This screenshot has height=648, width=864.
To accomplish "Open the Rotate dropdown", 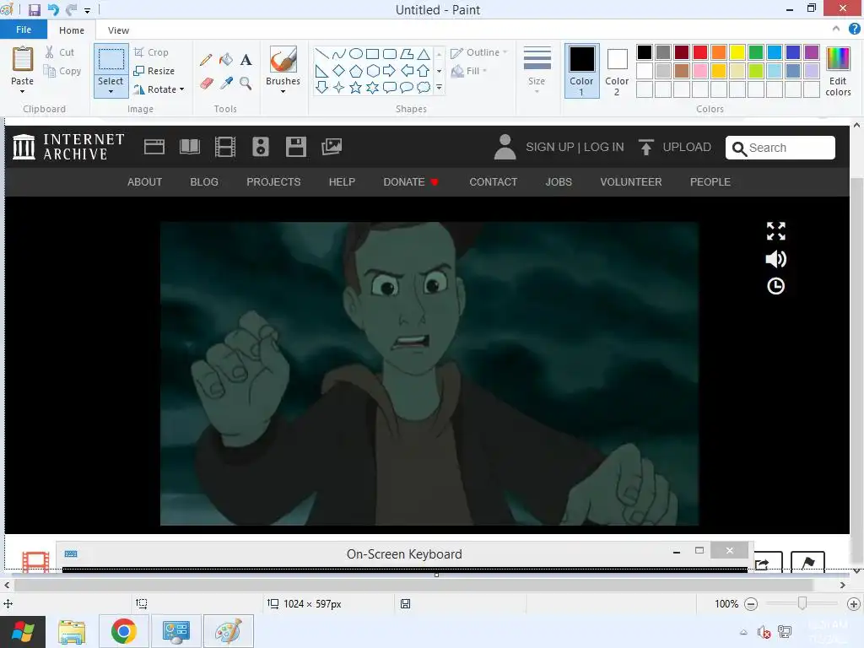I will click(159, 89).
